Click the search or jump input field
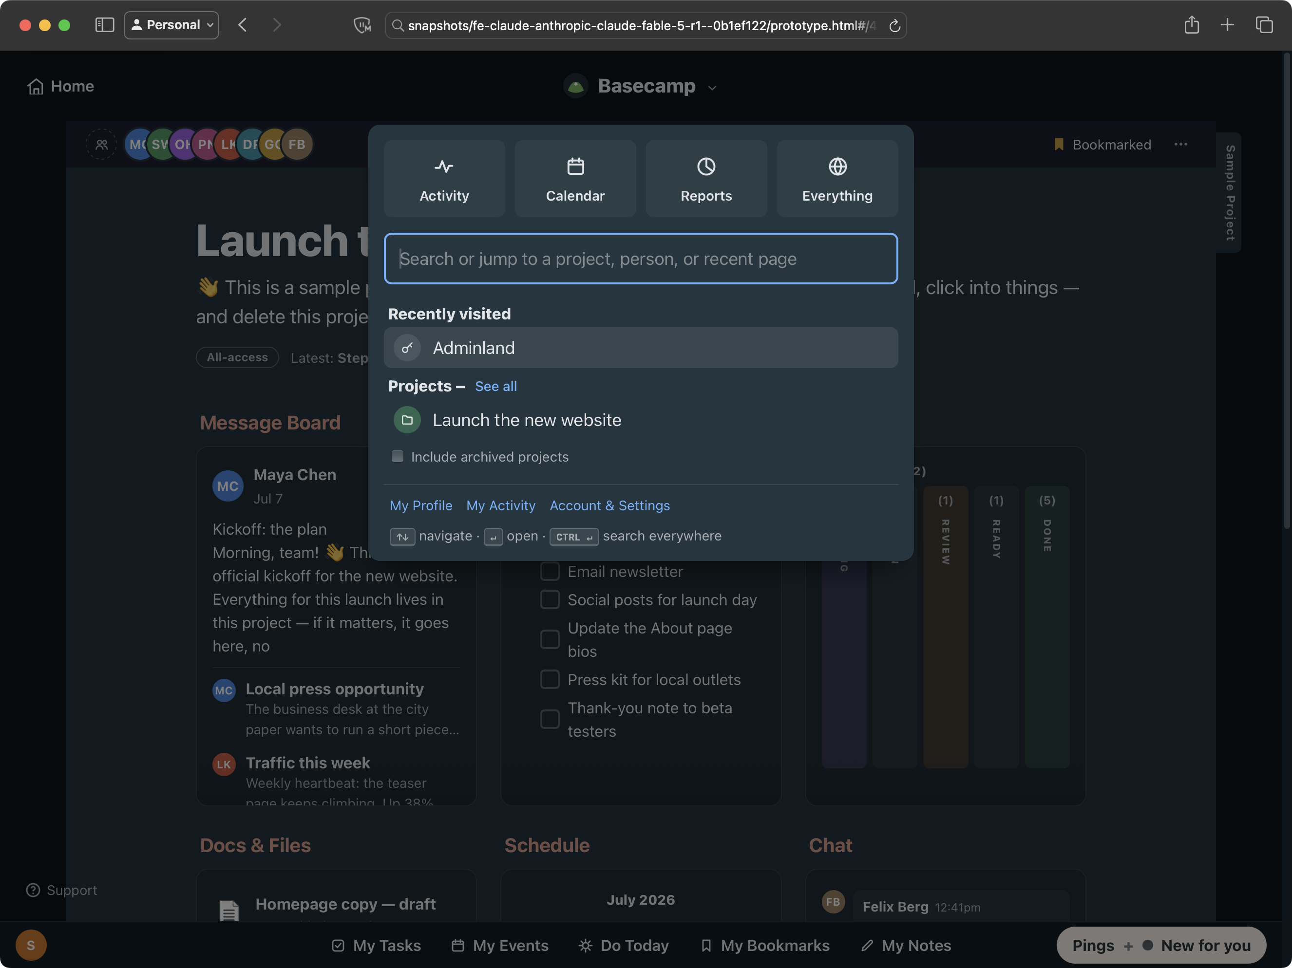Screen dimensions: 1292x968 [641, 259]
